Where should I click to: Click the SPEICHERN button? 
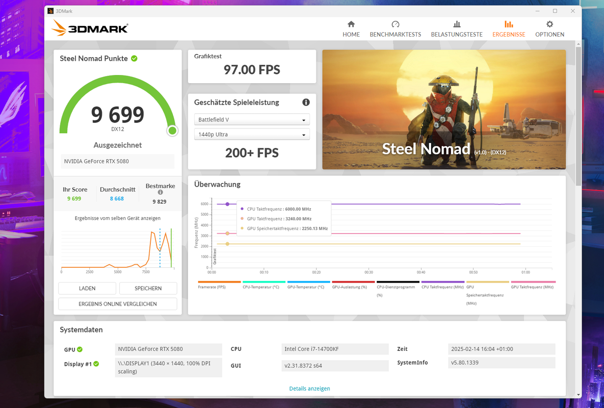pos(148,288)
